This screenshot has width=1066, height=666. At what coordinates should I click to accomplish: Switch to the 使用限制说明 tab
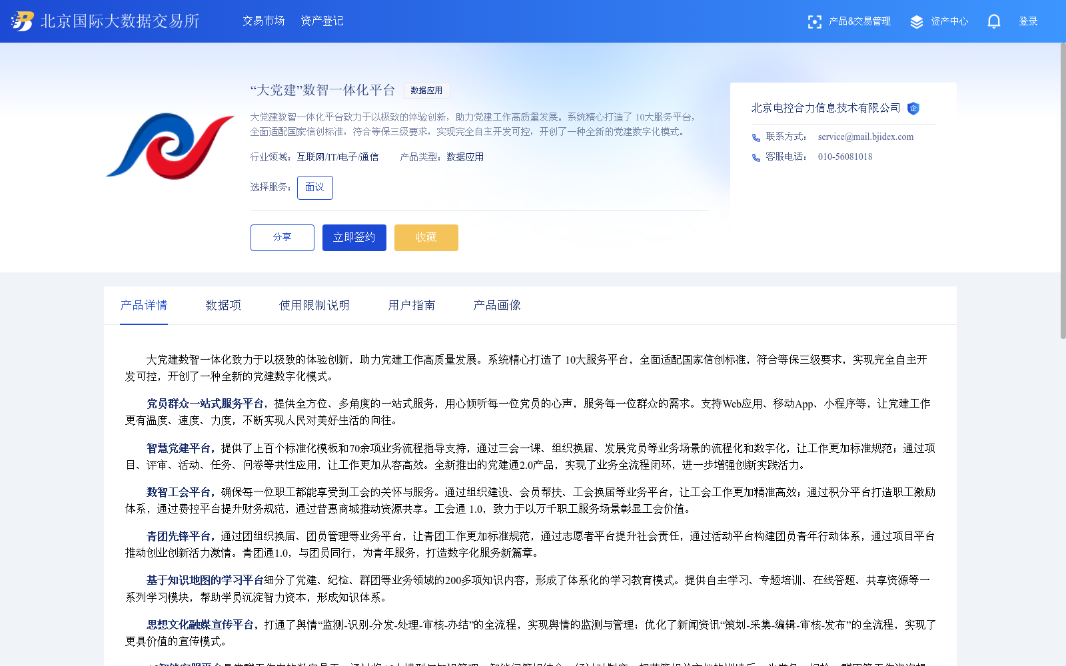(314, 305)
